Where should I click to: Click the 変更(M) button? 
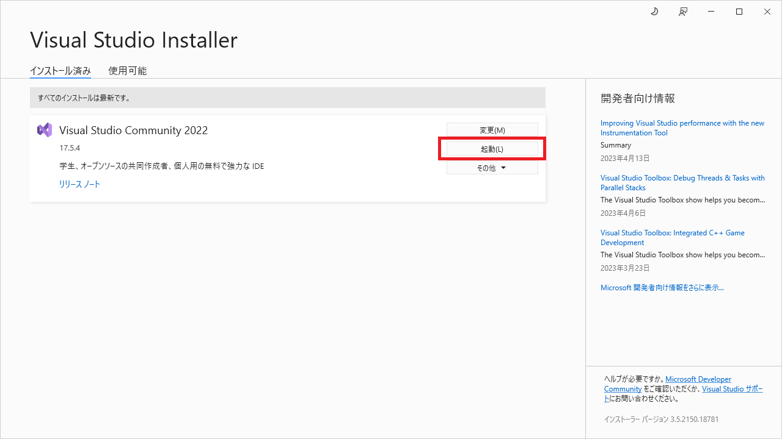point(492,129)
